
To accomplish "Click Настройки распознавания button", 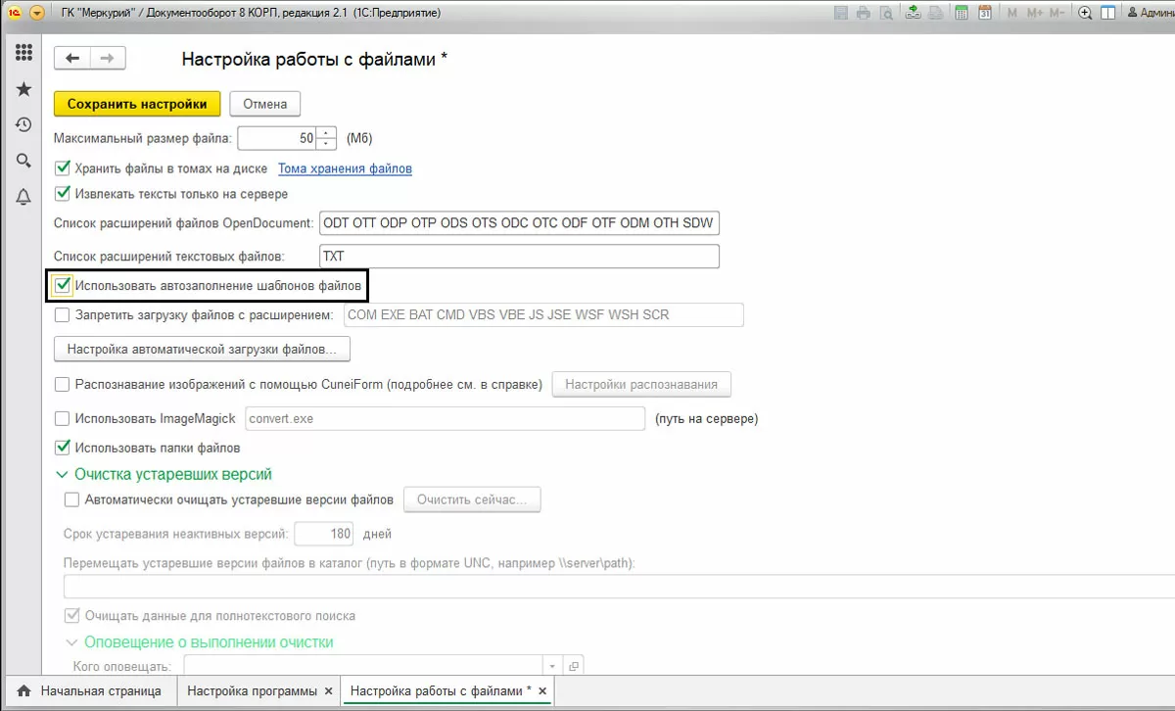I will click(x=641, y=384).
